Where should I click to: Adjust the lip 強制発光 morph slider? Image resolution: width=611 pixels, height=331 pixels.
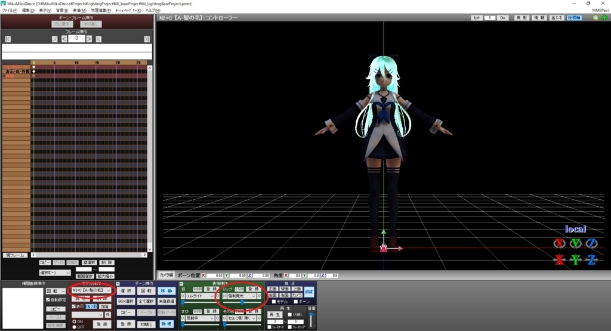pos(242,302)
